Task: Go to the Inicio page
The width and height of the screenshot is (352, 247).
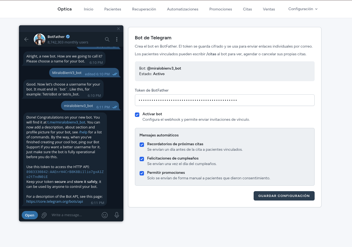Action: pyautogui.click(x=88, y=9)
